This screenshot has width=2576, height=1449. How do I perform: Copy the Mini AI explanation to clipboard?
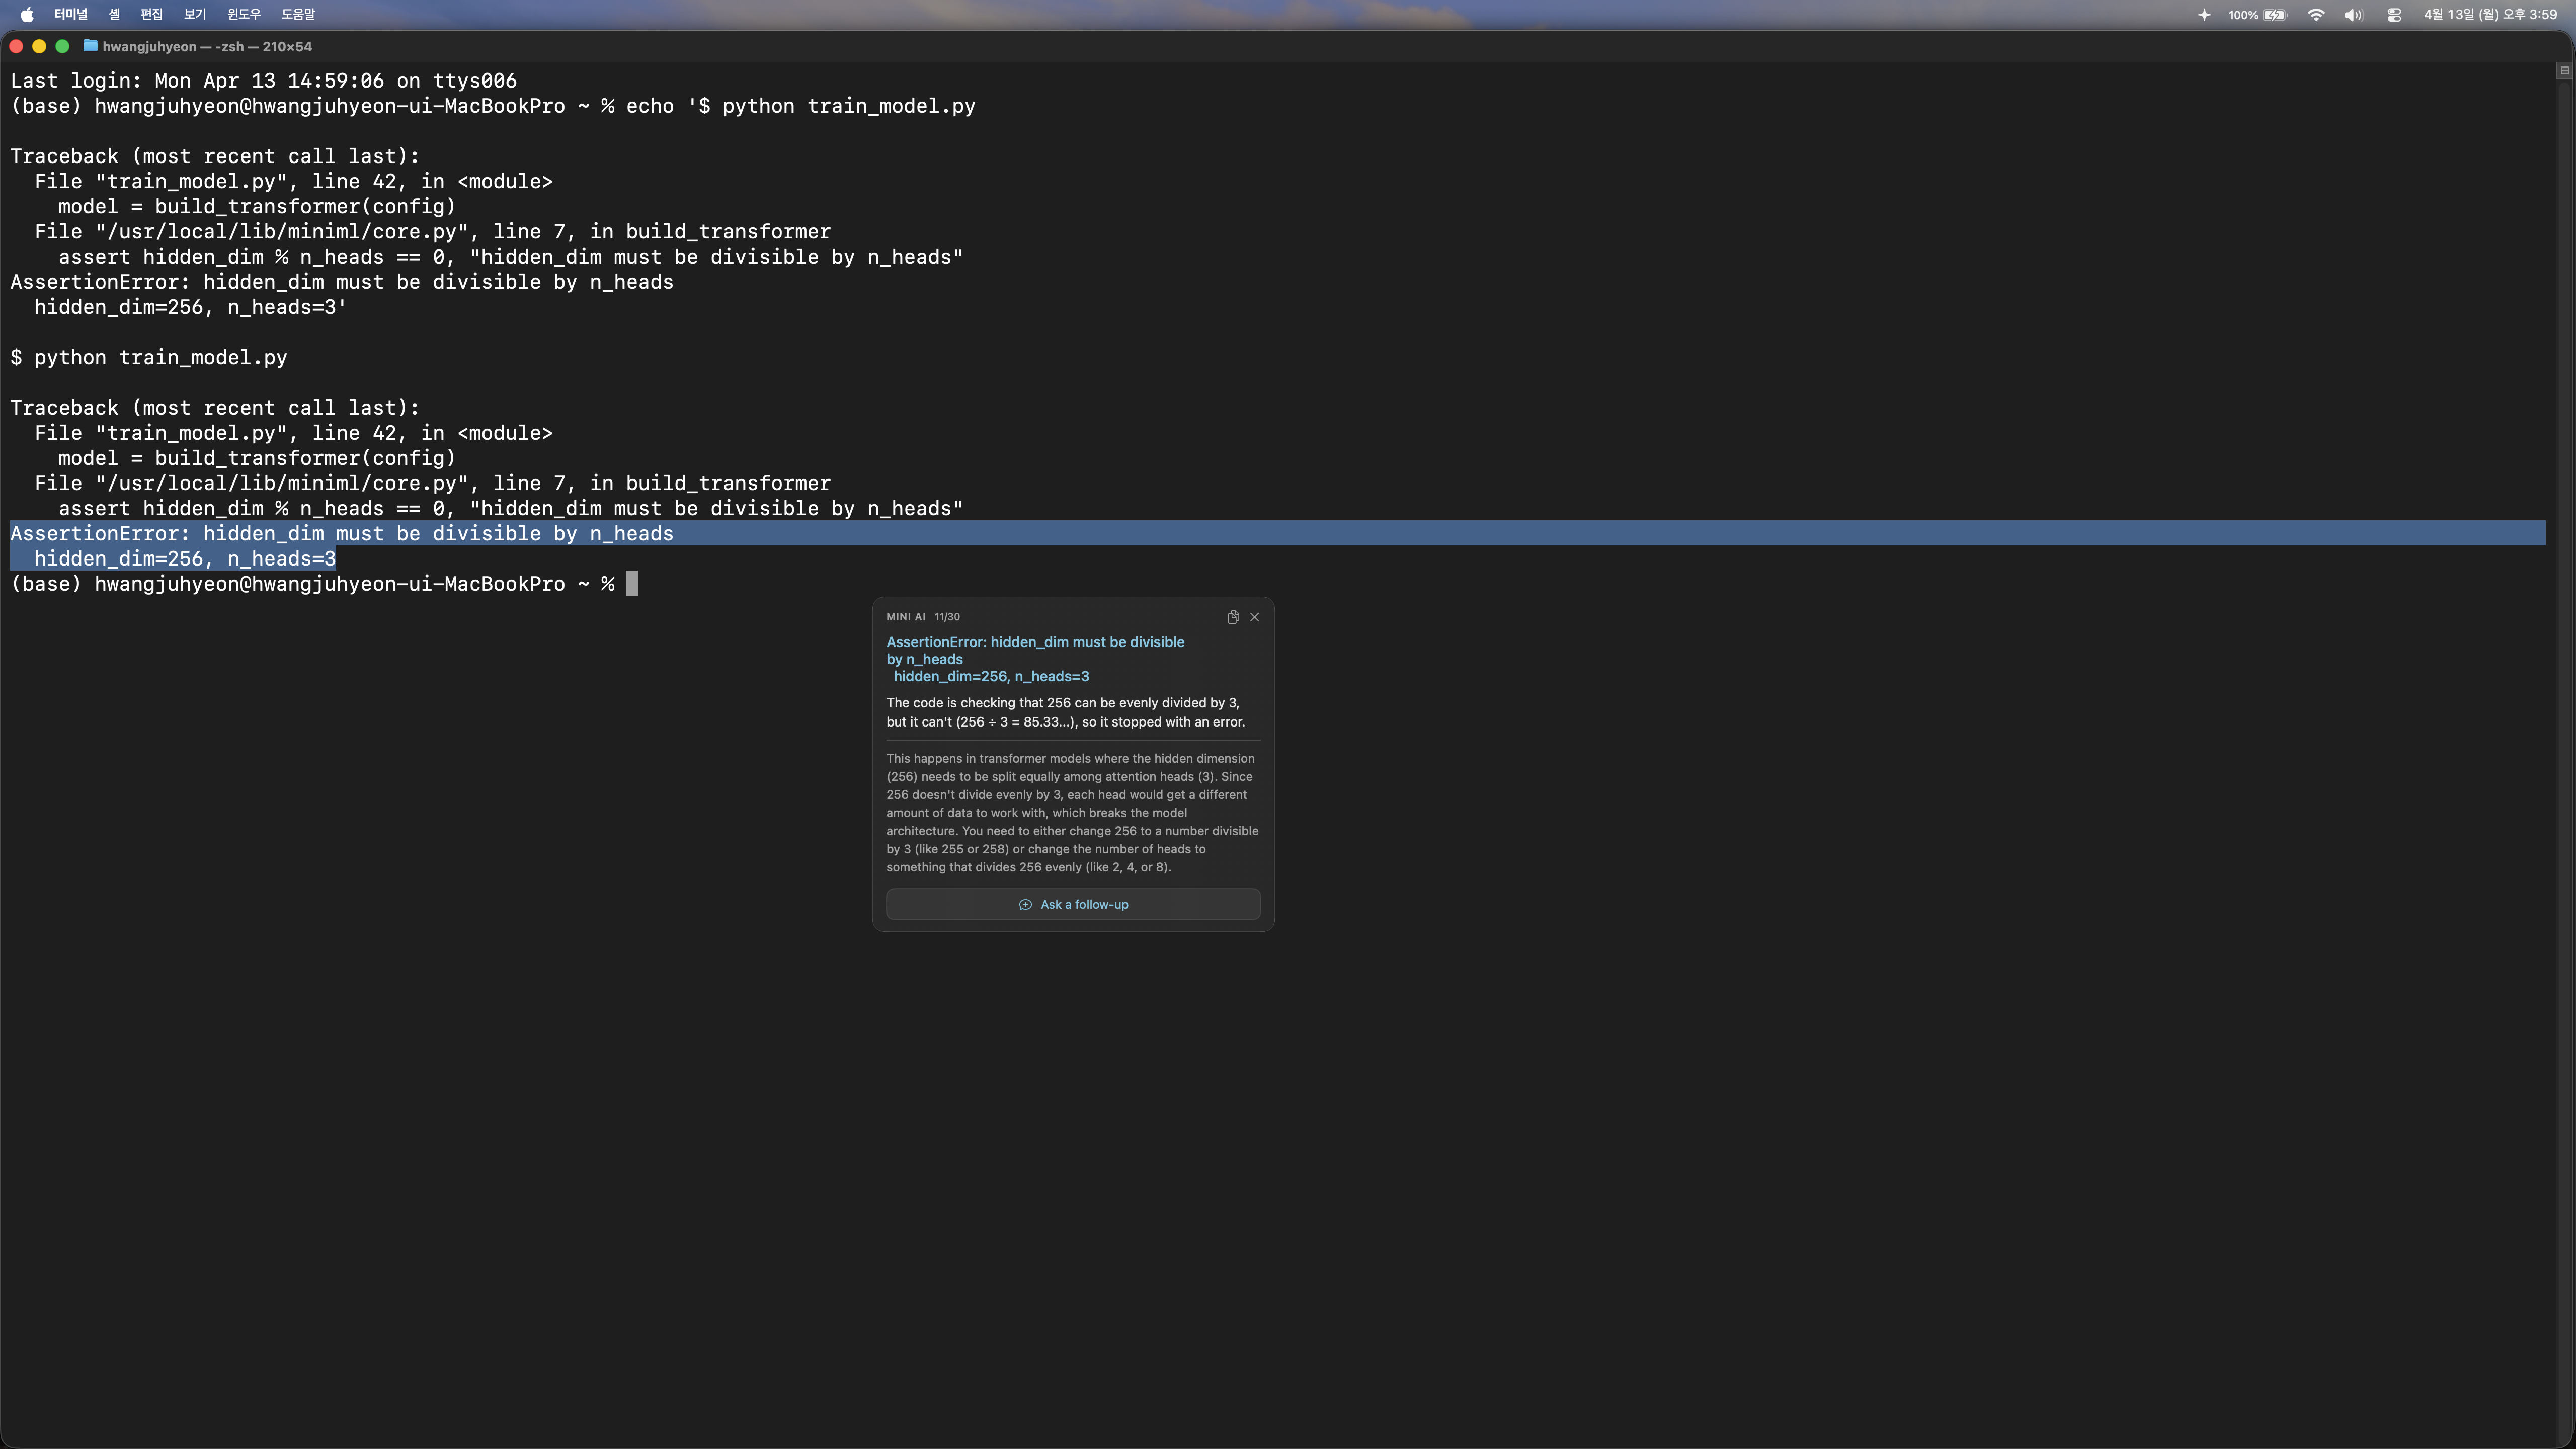point(1233,617)
